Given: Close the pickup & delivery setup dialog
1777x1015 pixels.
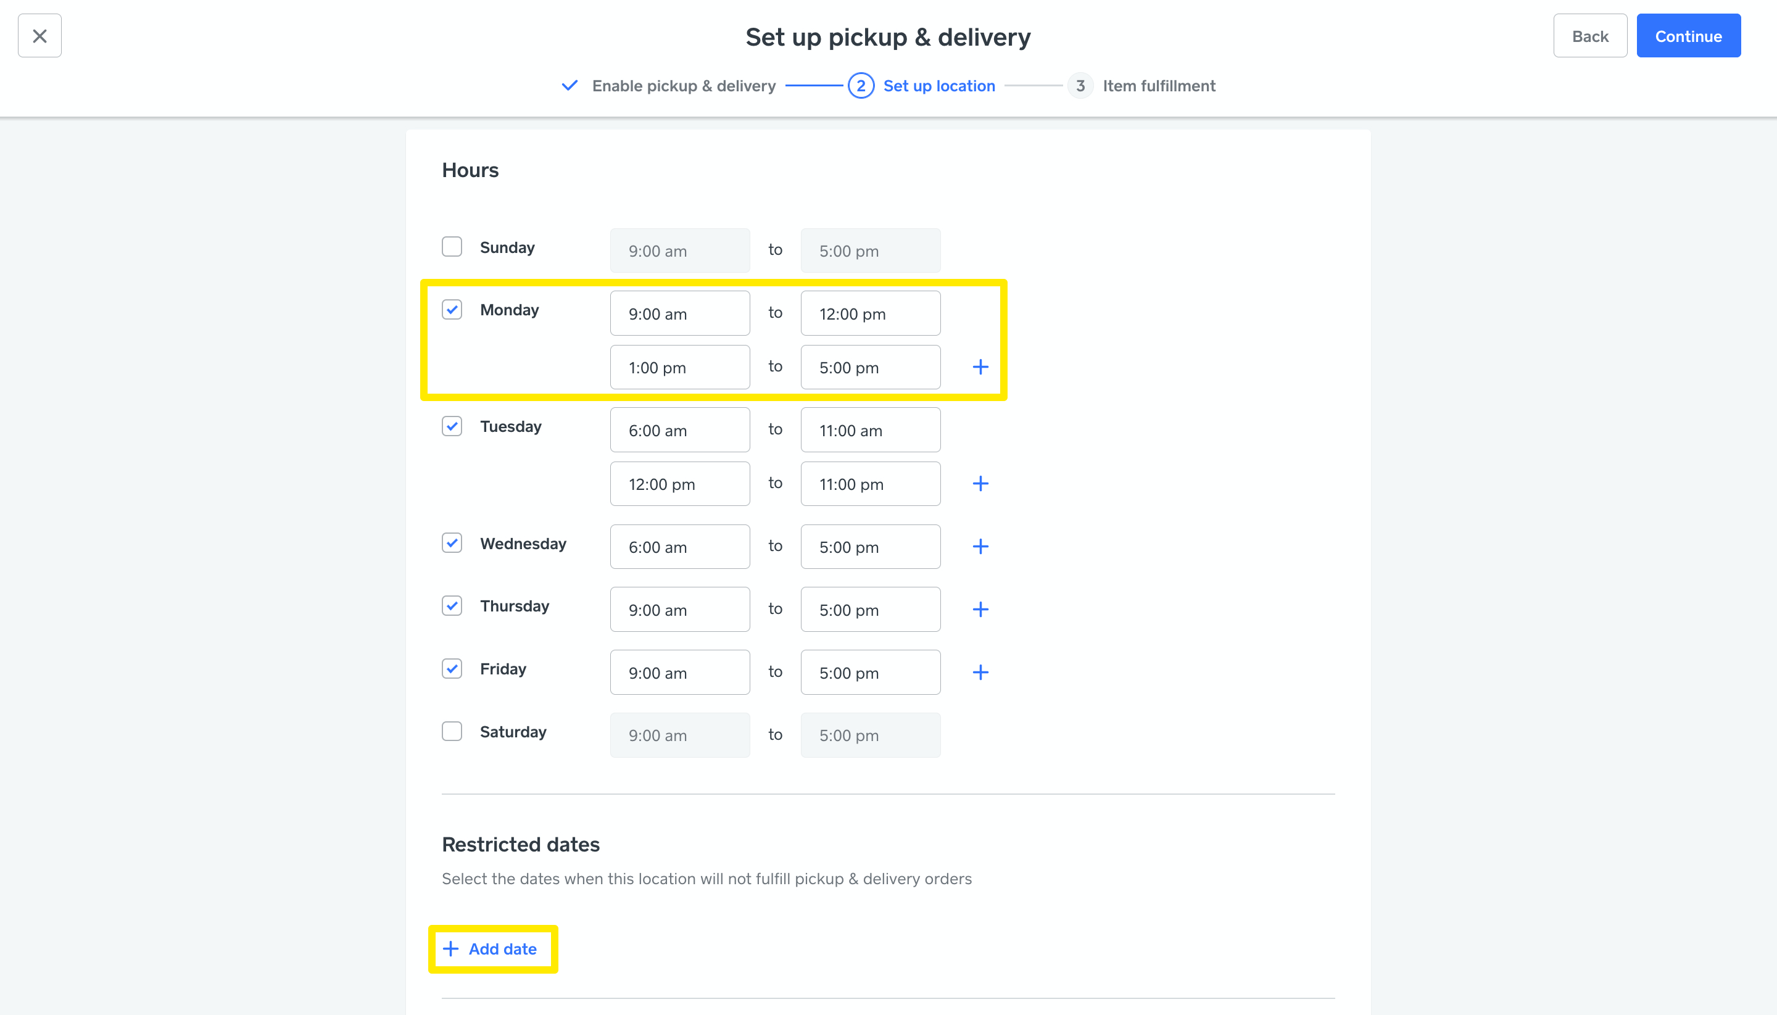Looking at the screenshot, I should tap(39, 36).
